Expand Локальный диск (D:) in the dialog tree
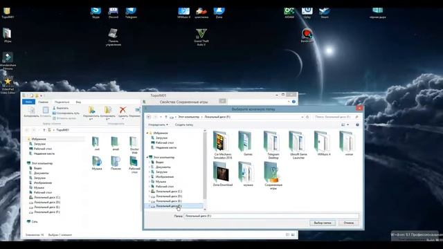The height and width of the screenshot is (249, 443). pos(150,196)
